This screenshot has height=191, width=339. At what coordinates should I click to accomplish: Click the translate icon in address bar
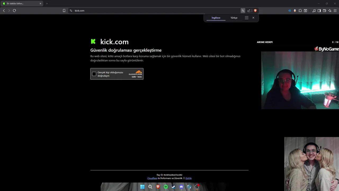[243, 11]
